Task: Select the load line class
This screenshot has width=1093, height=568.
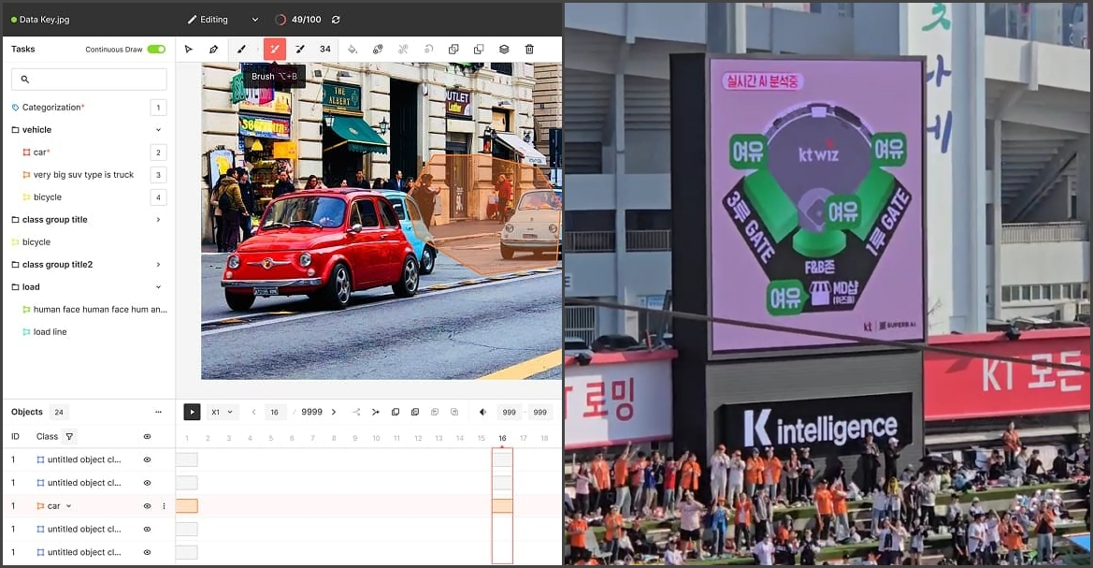Action: (50, 332)
